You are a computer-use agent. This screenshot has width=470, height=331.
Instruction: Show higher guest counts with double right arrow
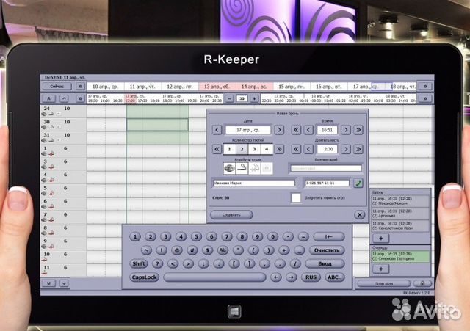[279, 149]
